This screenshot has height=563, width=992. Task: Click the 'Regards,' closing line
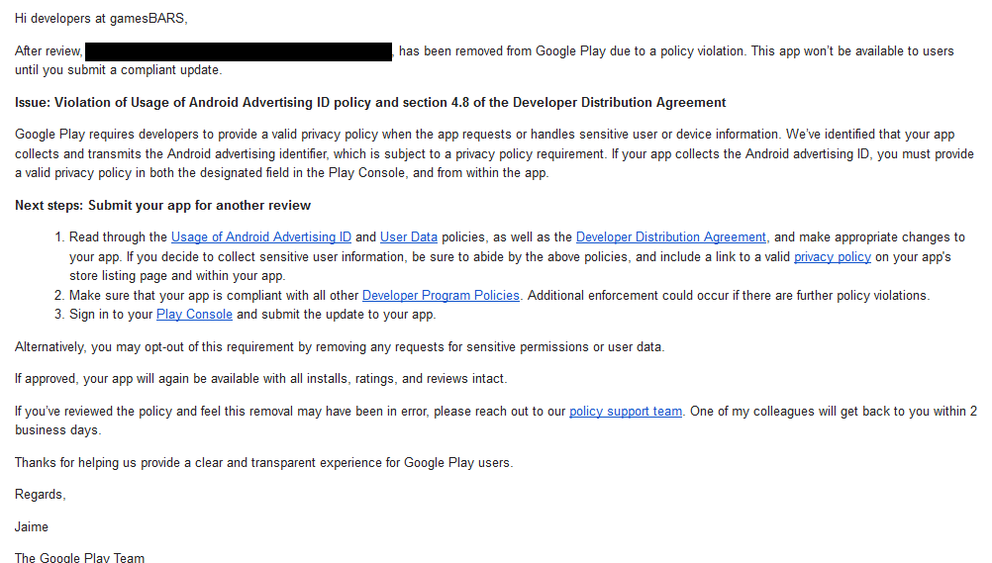click(x=40, y=495)
